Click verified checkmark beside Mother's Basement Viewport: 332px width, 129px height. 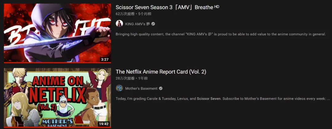pos(161,88)
